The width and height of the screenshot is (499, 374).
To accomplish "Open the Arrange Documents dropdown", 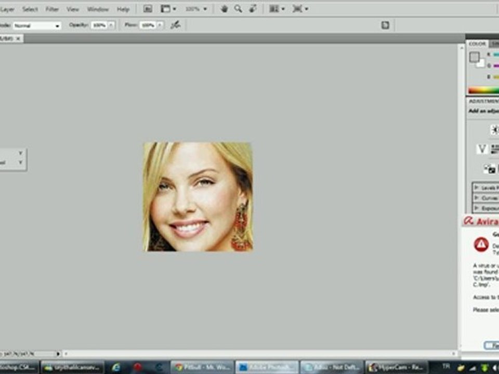I will (277, 9).
